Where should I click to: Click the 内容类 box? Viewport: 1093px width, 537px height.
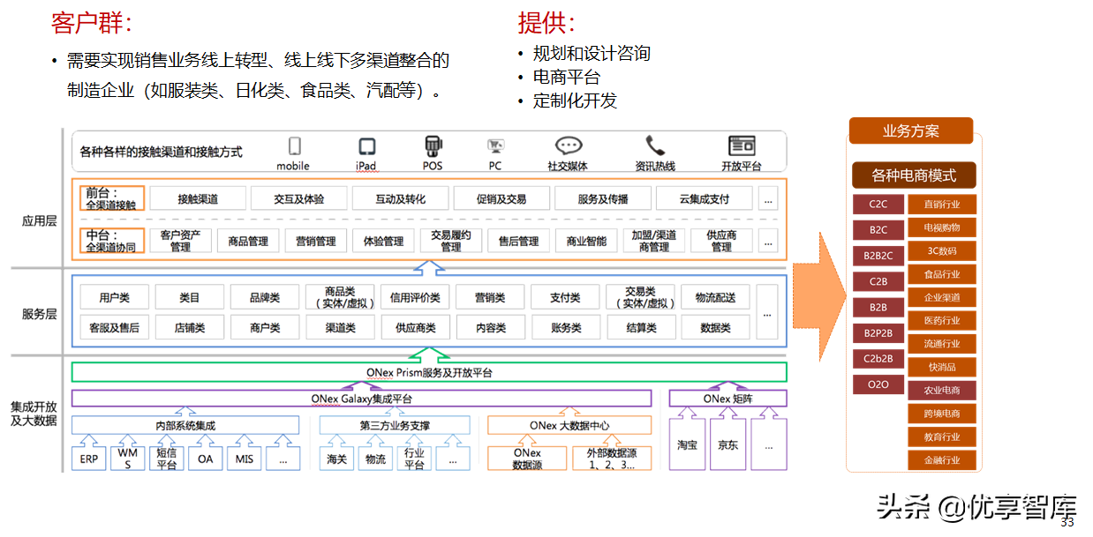point(490,327)
